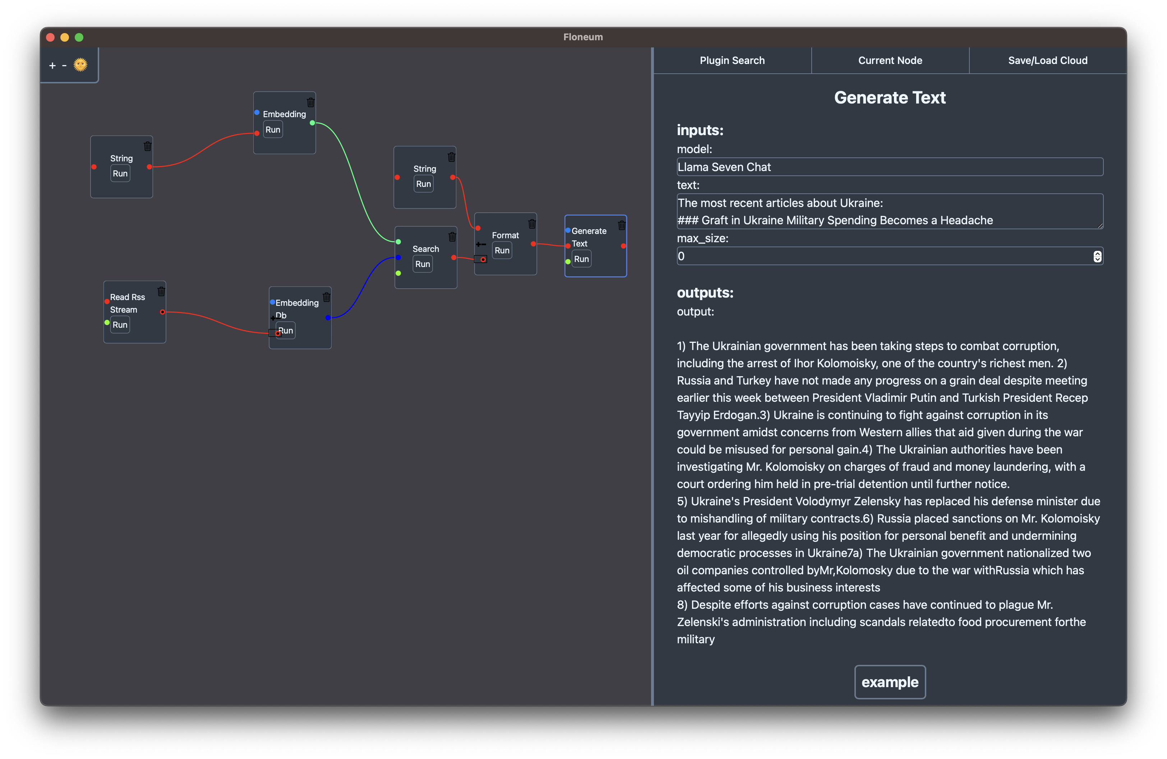The height and width of the screenshot is (759, 1167).
Task: Click the Floneum window title
Action: pos(583,37)
